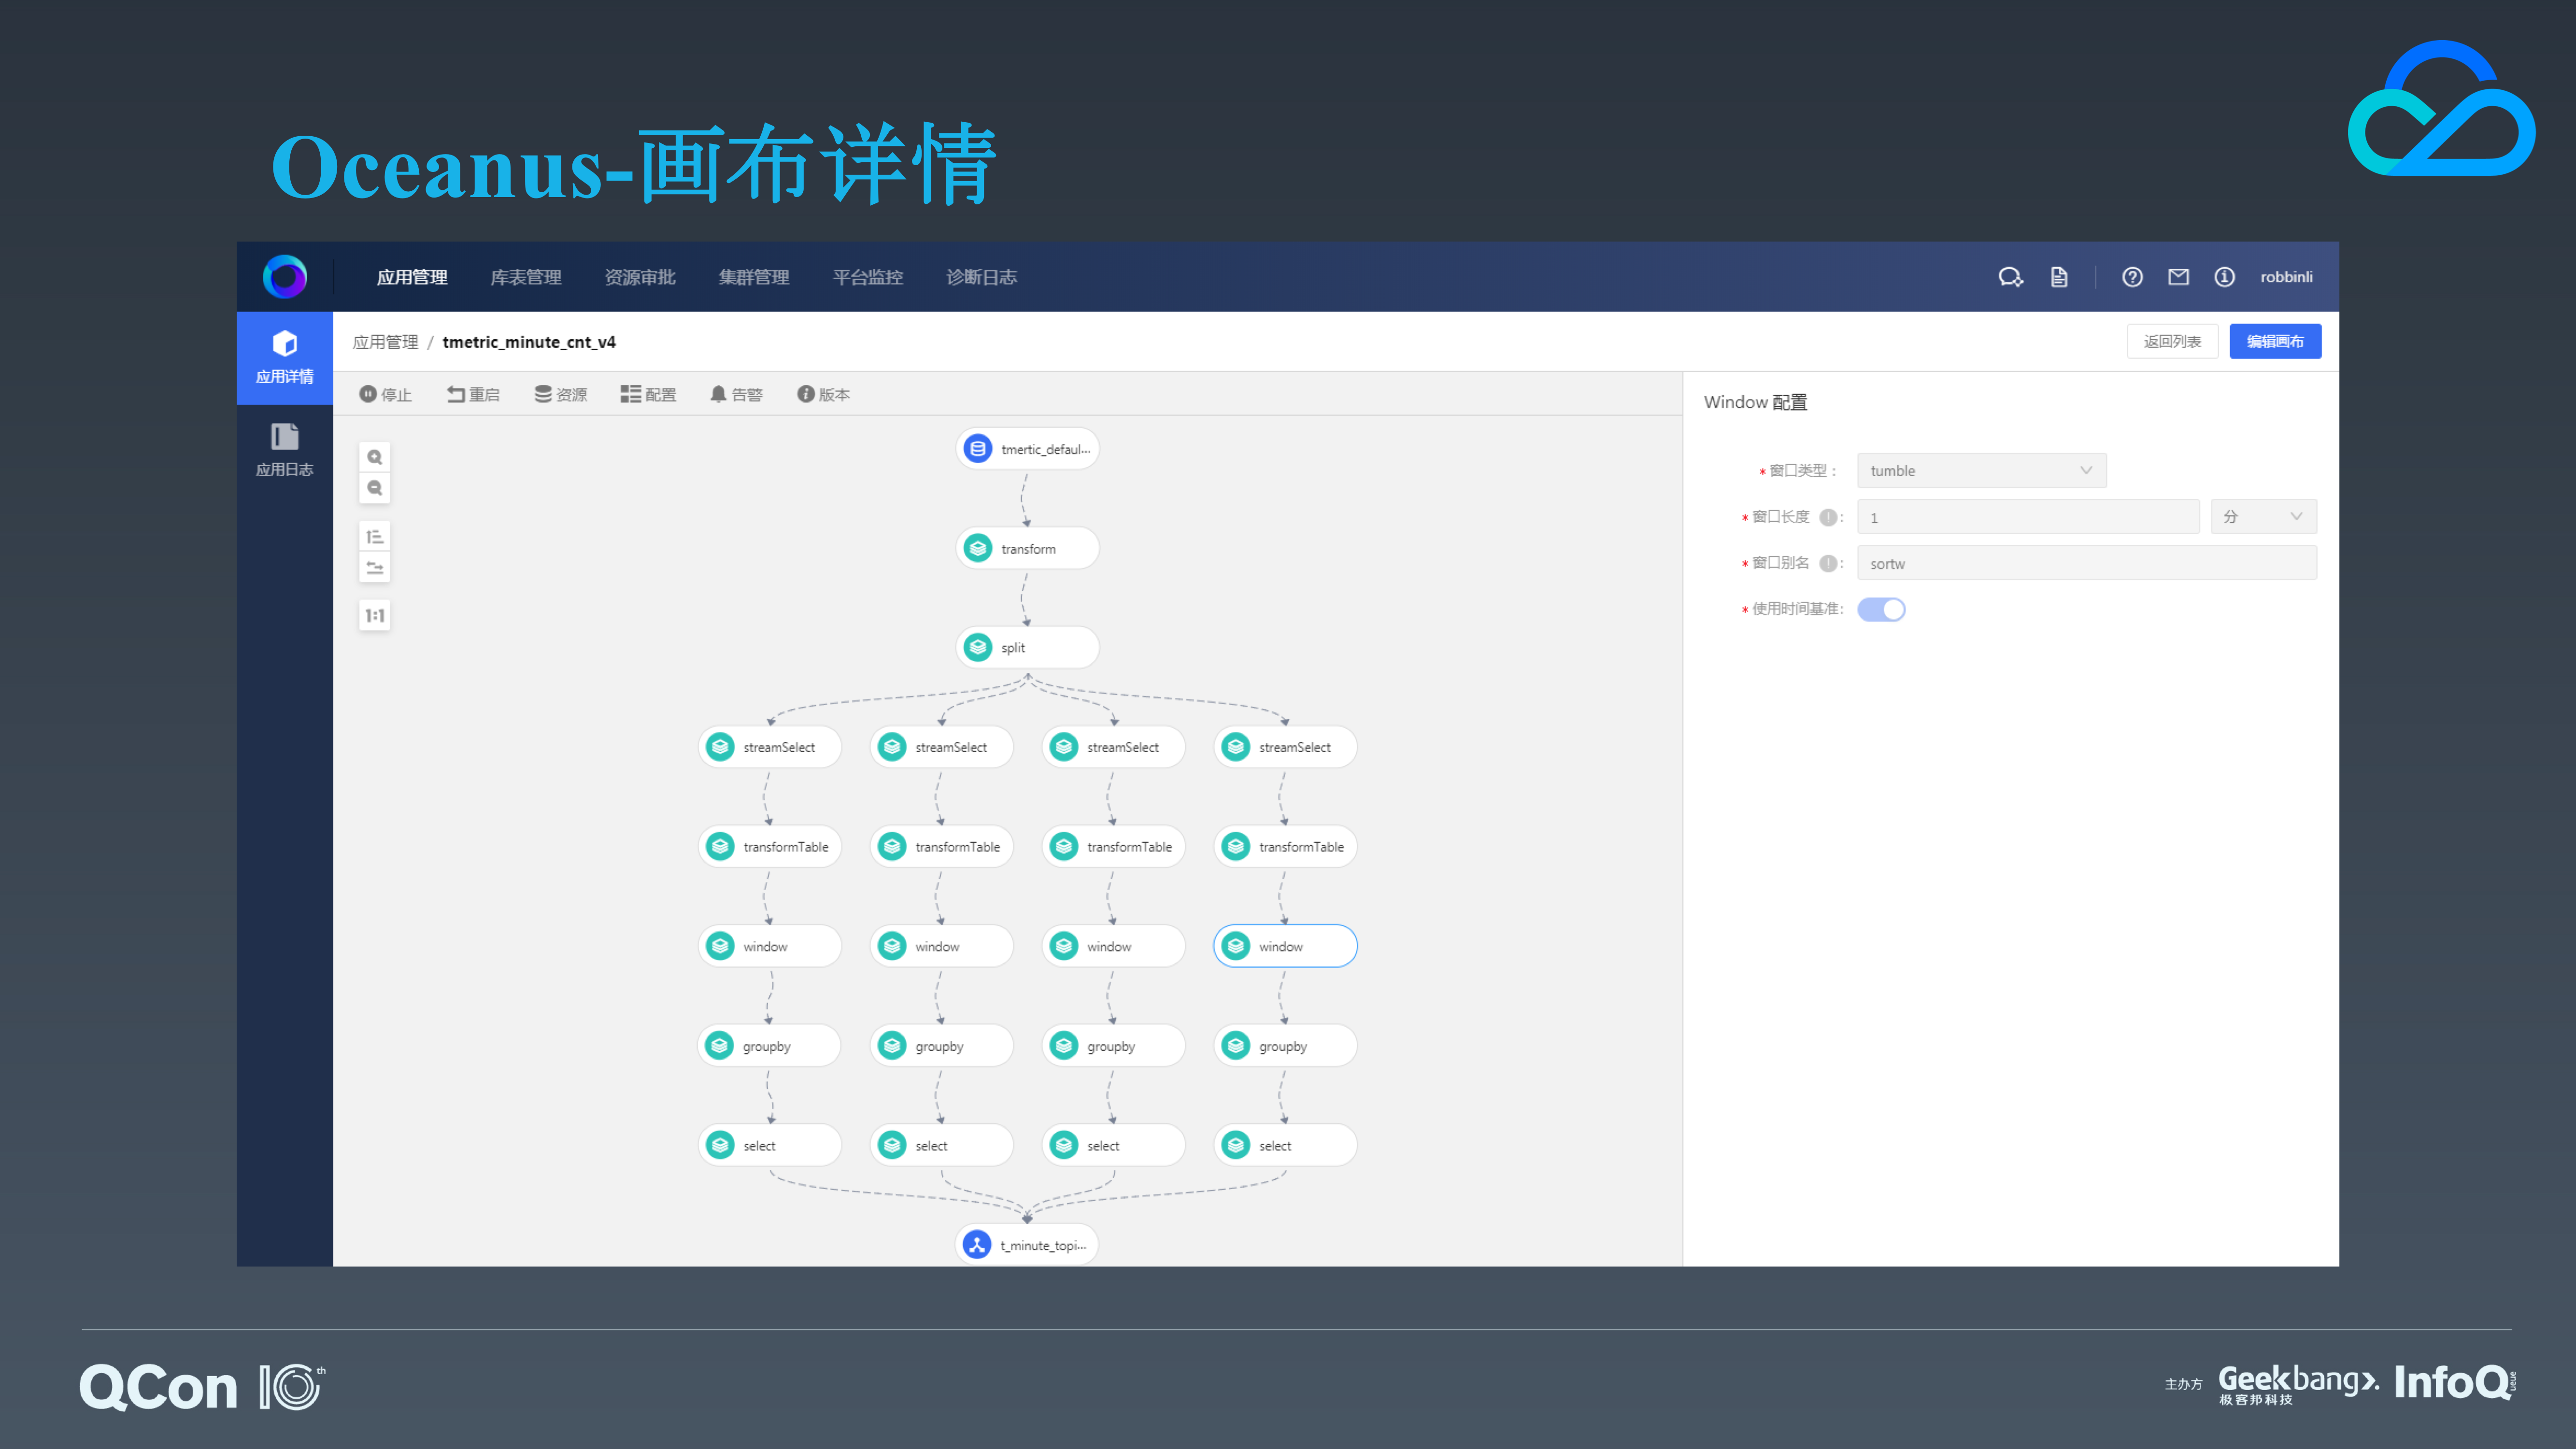Viewport: 2576px width, 1449px height.
Task: Select the highlighted window node
Action: tap(1286, 946)
